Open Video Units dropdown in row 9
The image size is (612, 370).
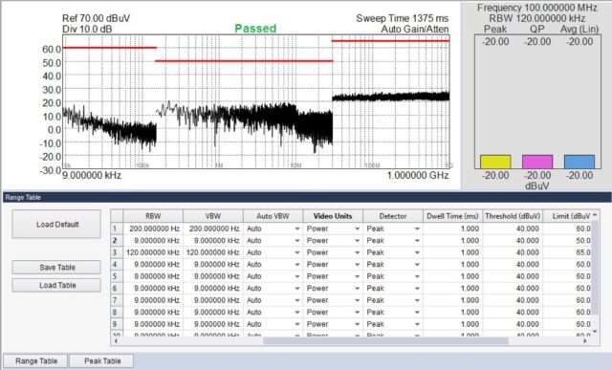coord(357,324)
